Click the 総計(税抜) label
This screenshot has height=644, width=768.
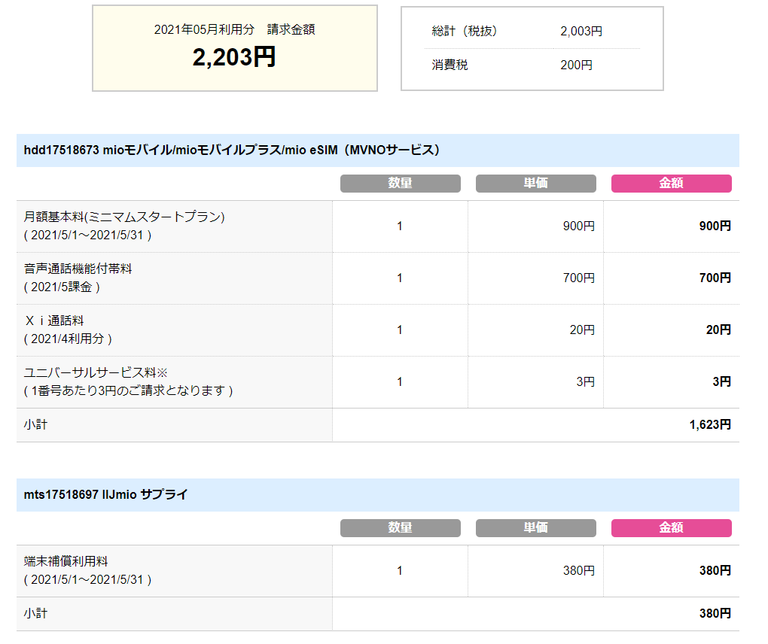(464, 31)
